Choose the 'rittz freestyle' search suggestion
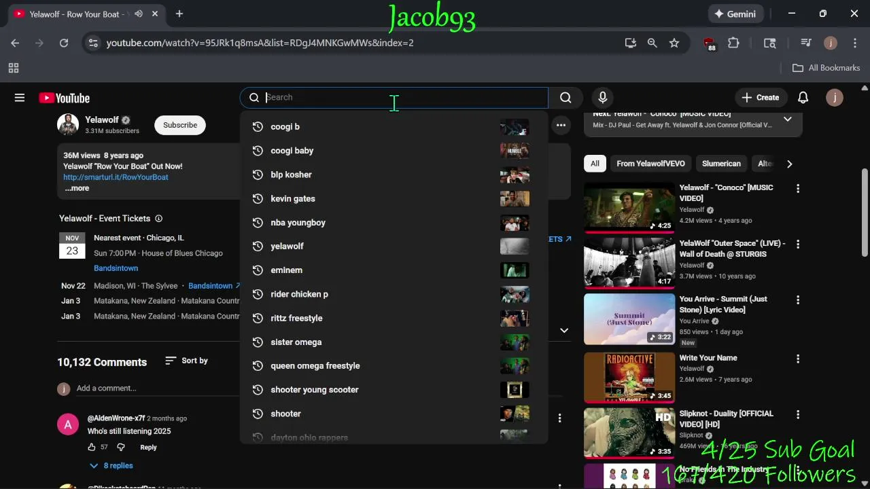Image resolution: width=870 pixels, height=489 pixels. [x=394, y=319]
